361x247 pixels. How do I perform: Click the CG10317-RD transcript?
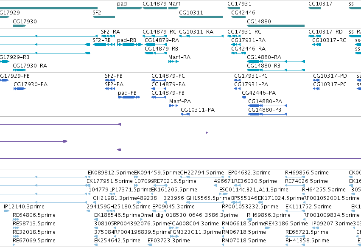coord(315,36)
